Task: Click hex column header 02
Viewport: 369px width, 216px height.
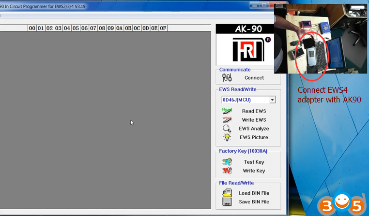Action: point(49,28)
